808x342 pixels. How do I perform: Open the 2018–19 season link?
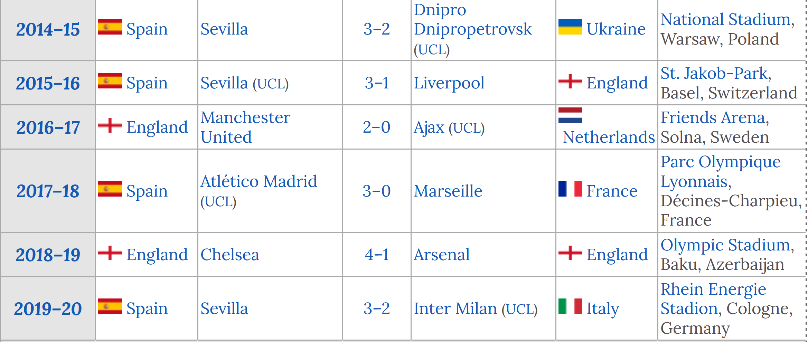tap(48, 255)
